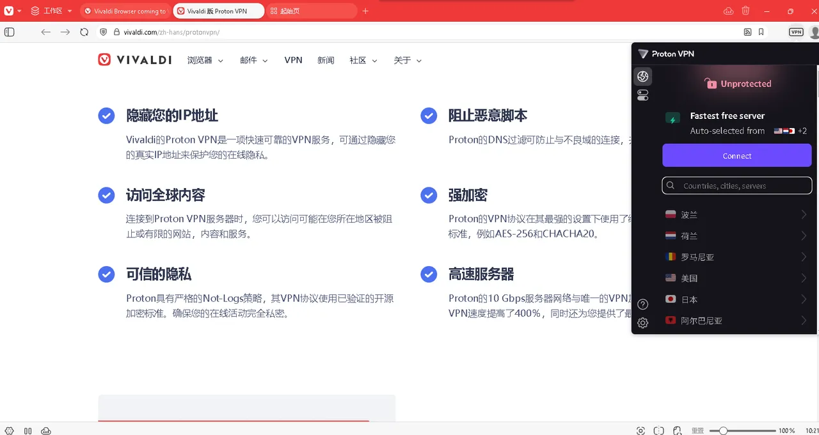Image resolution: width=819 pixels, height=435 pixels.
Task: Open closed tabs trash can
Action: [x=745, y=11]
